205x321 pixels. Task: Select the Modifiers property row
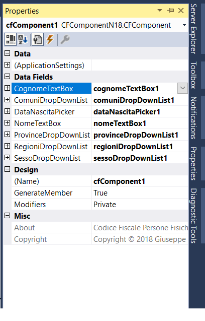point(99,204)
